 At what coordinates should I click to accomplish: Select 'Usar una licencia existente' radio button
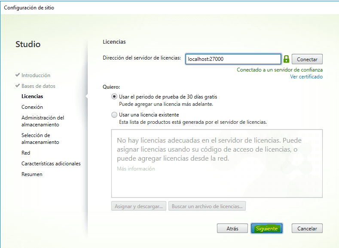click(114, 115)
